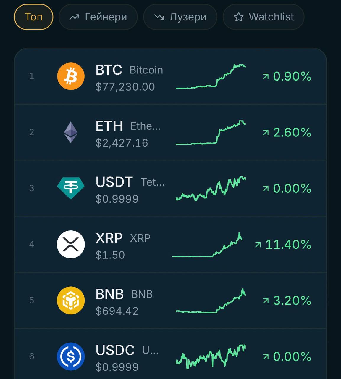Switch to the Лузери tab
The width and height of the screenshot is (341, 379).
pyautogui.click(x=180, y=17)
